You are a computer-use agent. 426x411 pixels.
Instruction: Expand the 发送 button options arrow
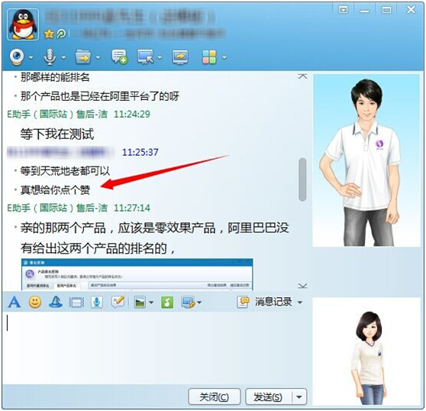pos(299,397)
